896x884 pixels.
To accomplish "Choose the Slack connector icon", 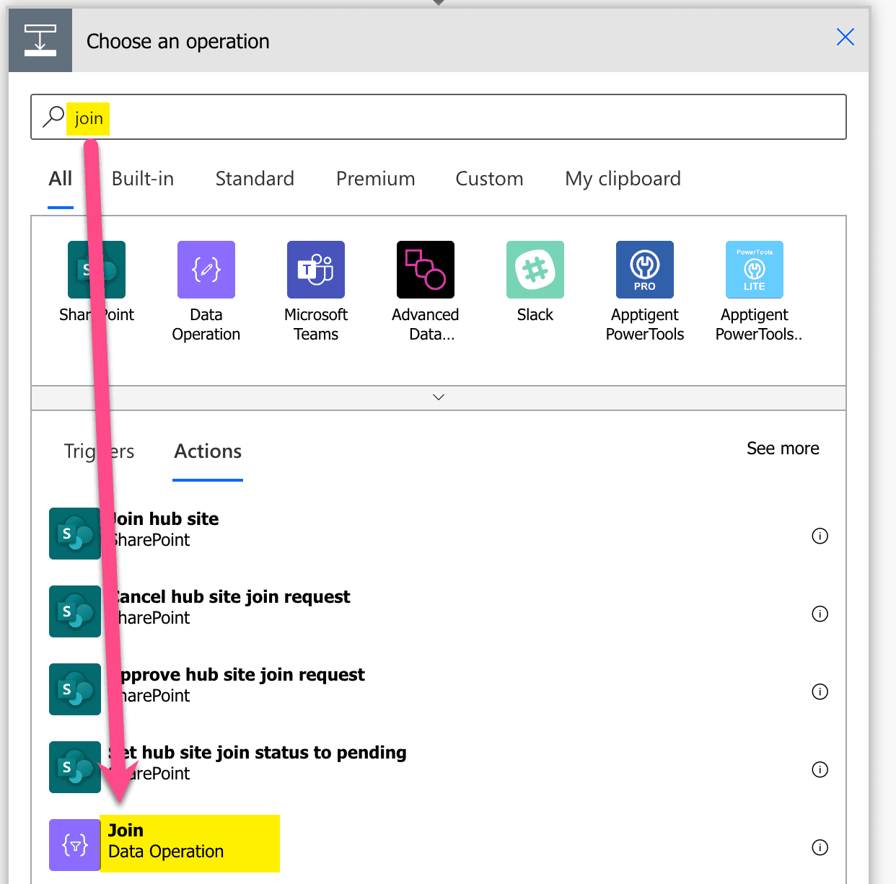I will pyautogui.click(x=535, y=269).
